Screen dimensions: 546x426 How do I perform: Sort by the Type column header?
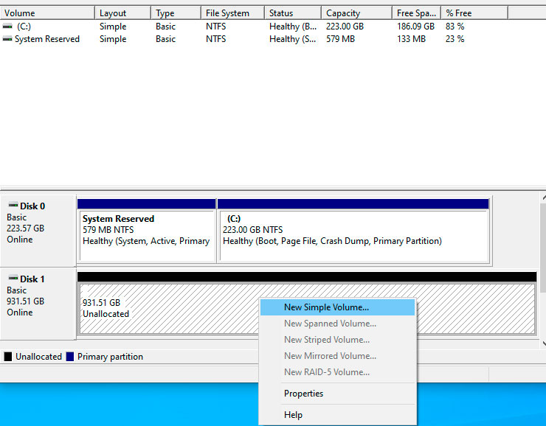[176, 13]
